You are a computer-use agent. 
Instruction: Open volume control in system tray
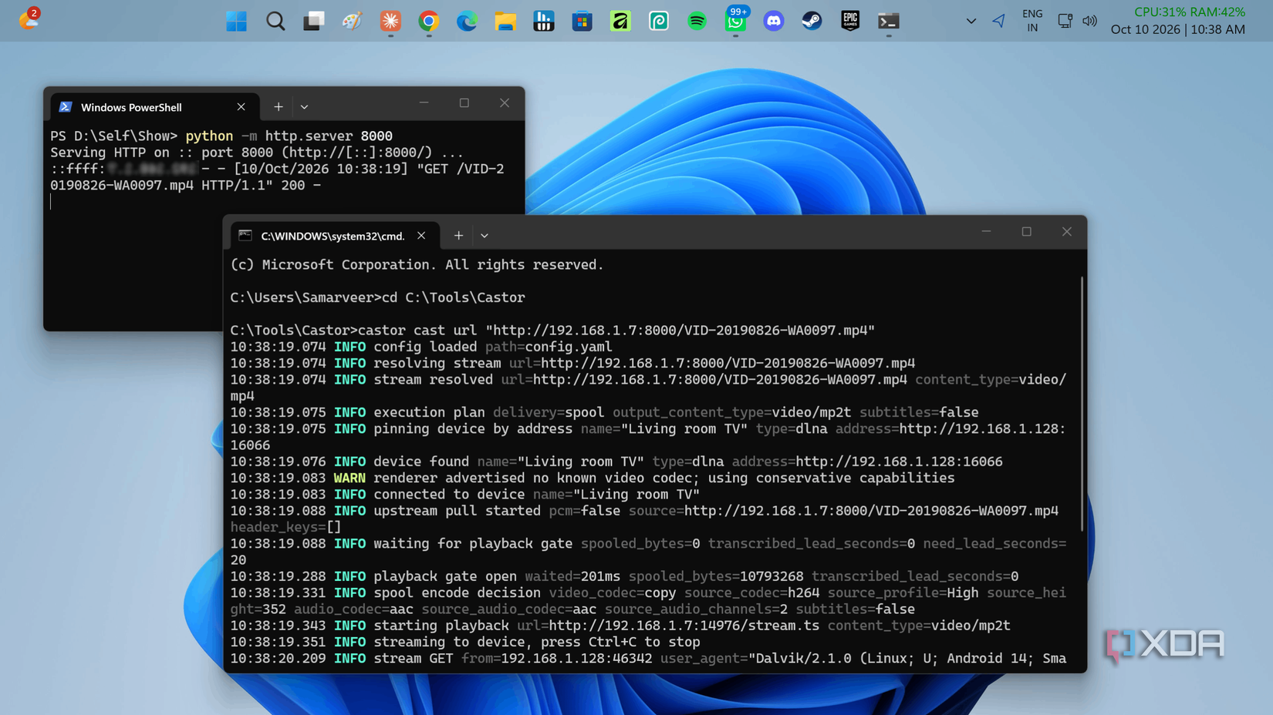(1089, 21)
